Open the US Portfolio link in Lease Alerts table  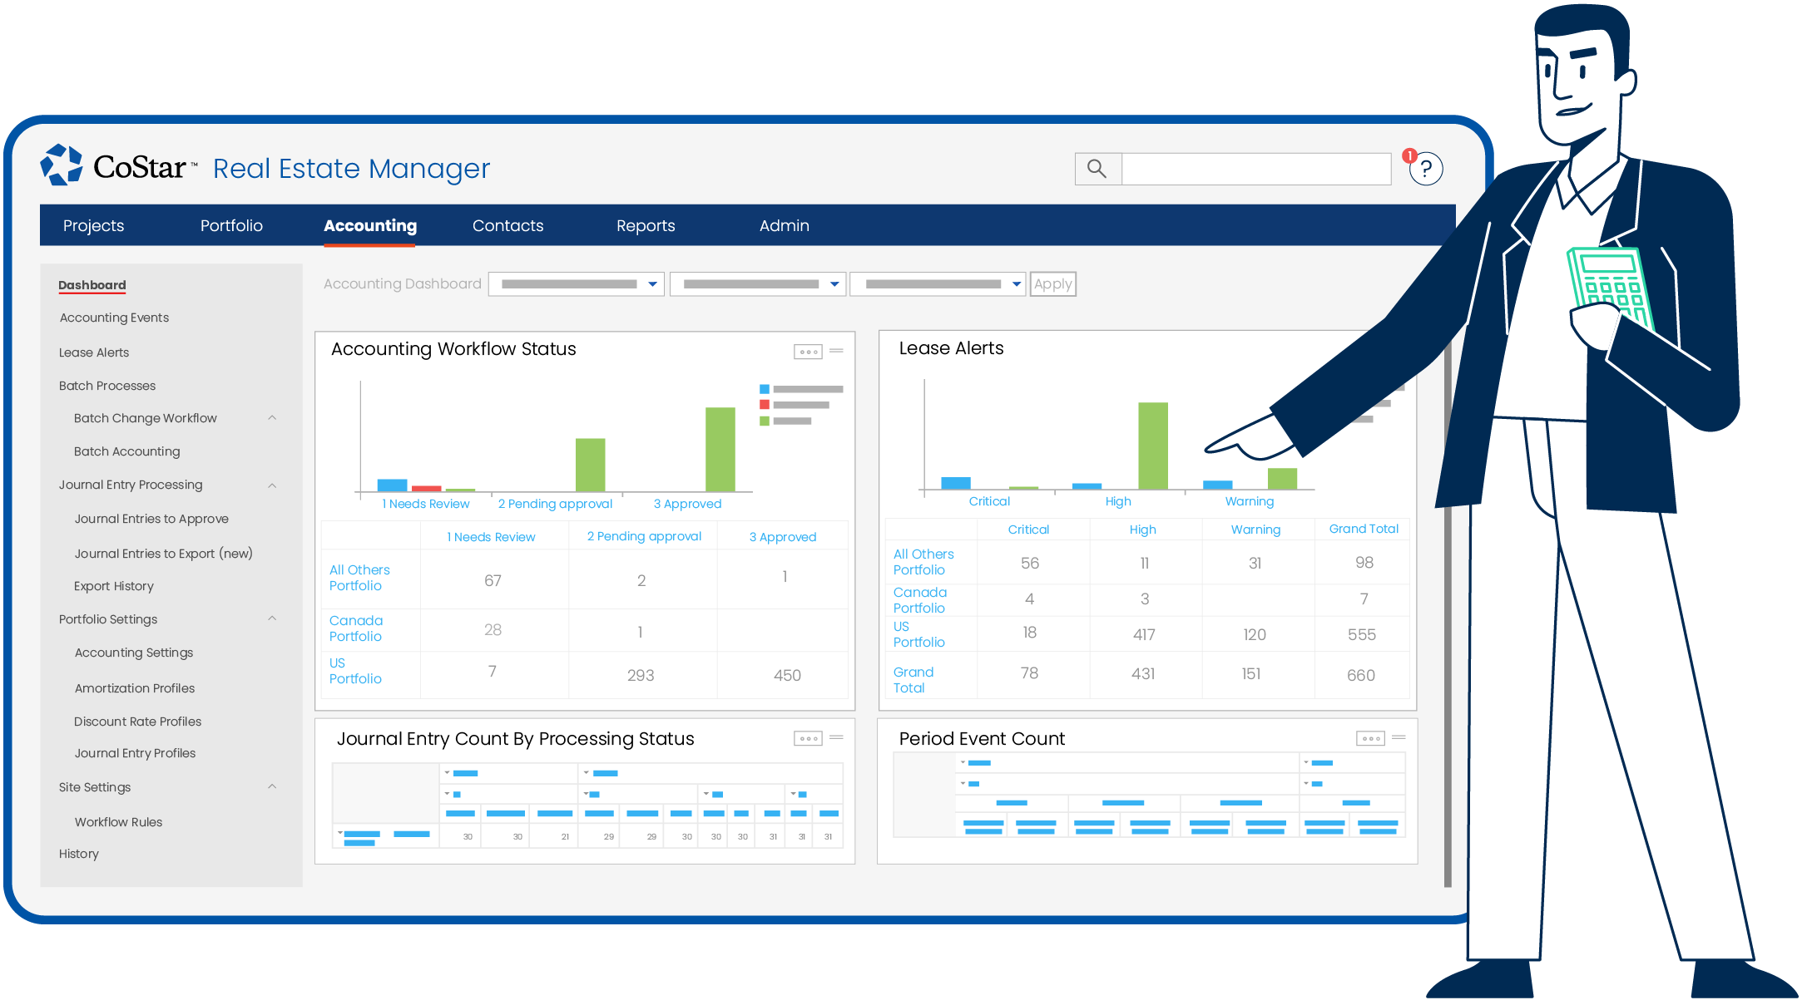[x=918, y=633]
